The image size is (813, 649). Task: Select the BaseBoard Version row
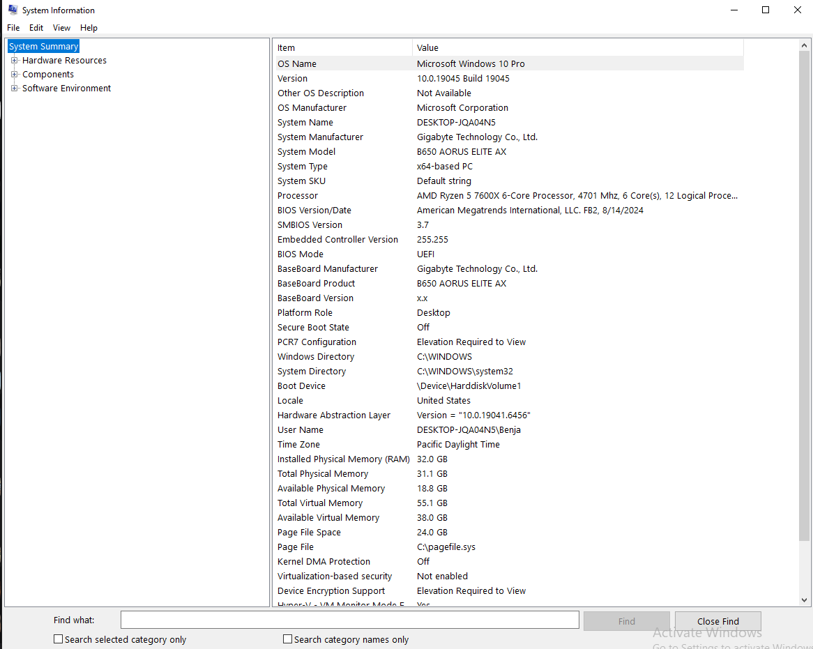coord(508,298)
